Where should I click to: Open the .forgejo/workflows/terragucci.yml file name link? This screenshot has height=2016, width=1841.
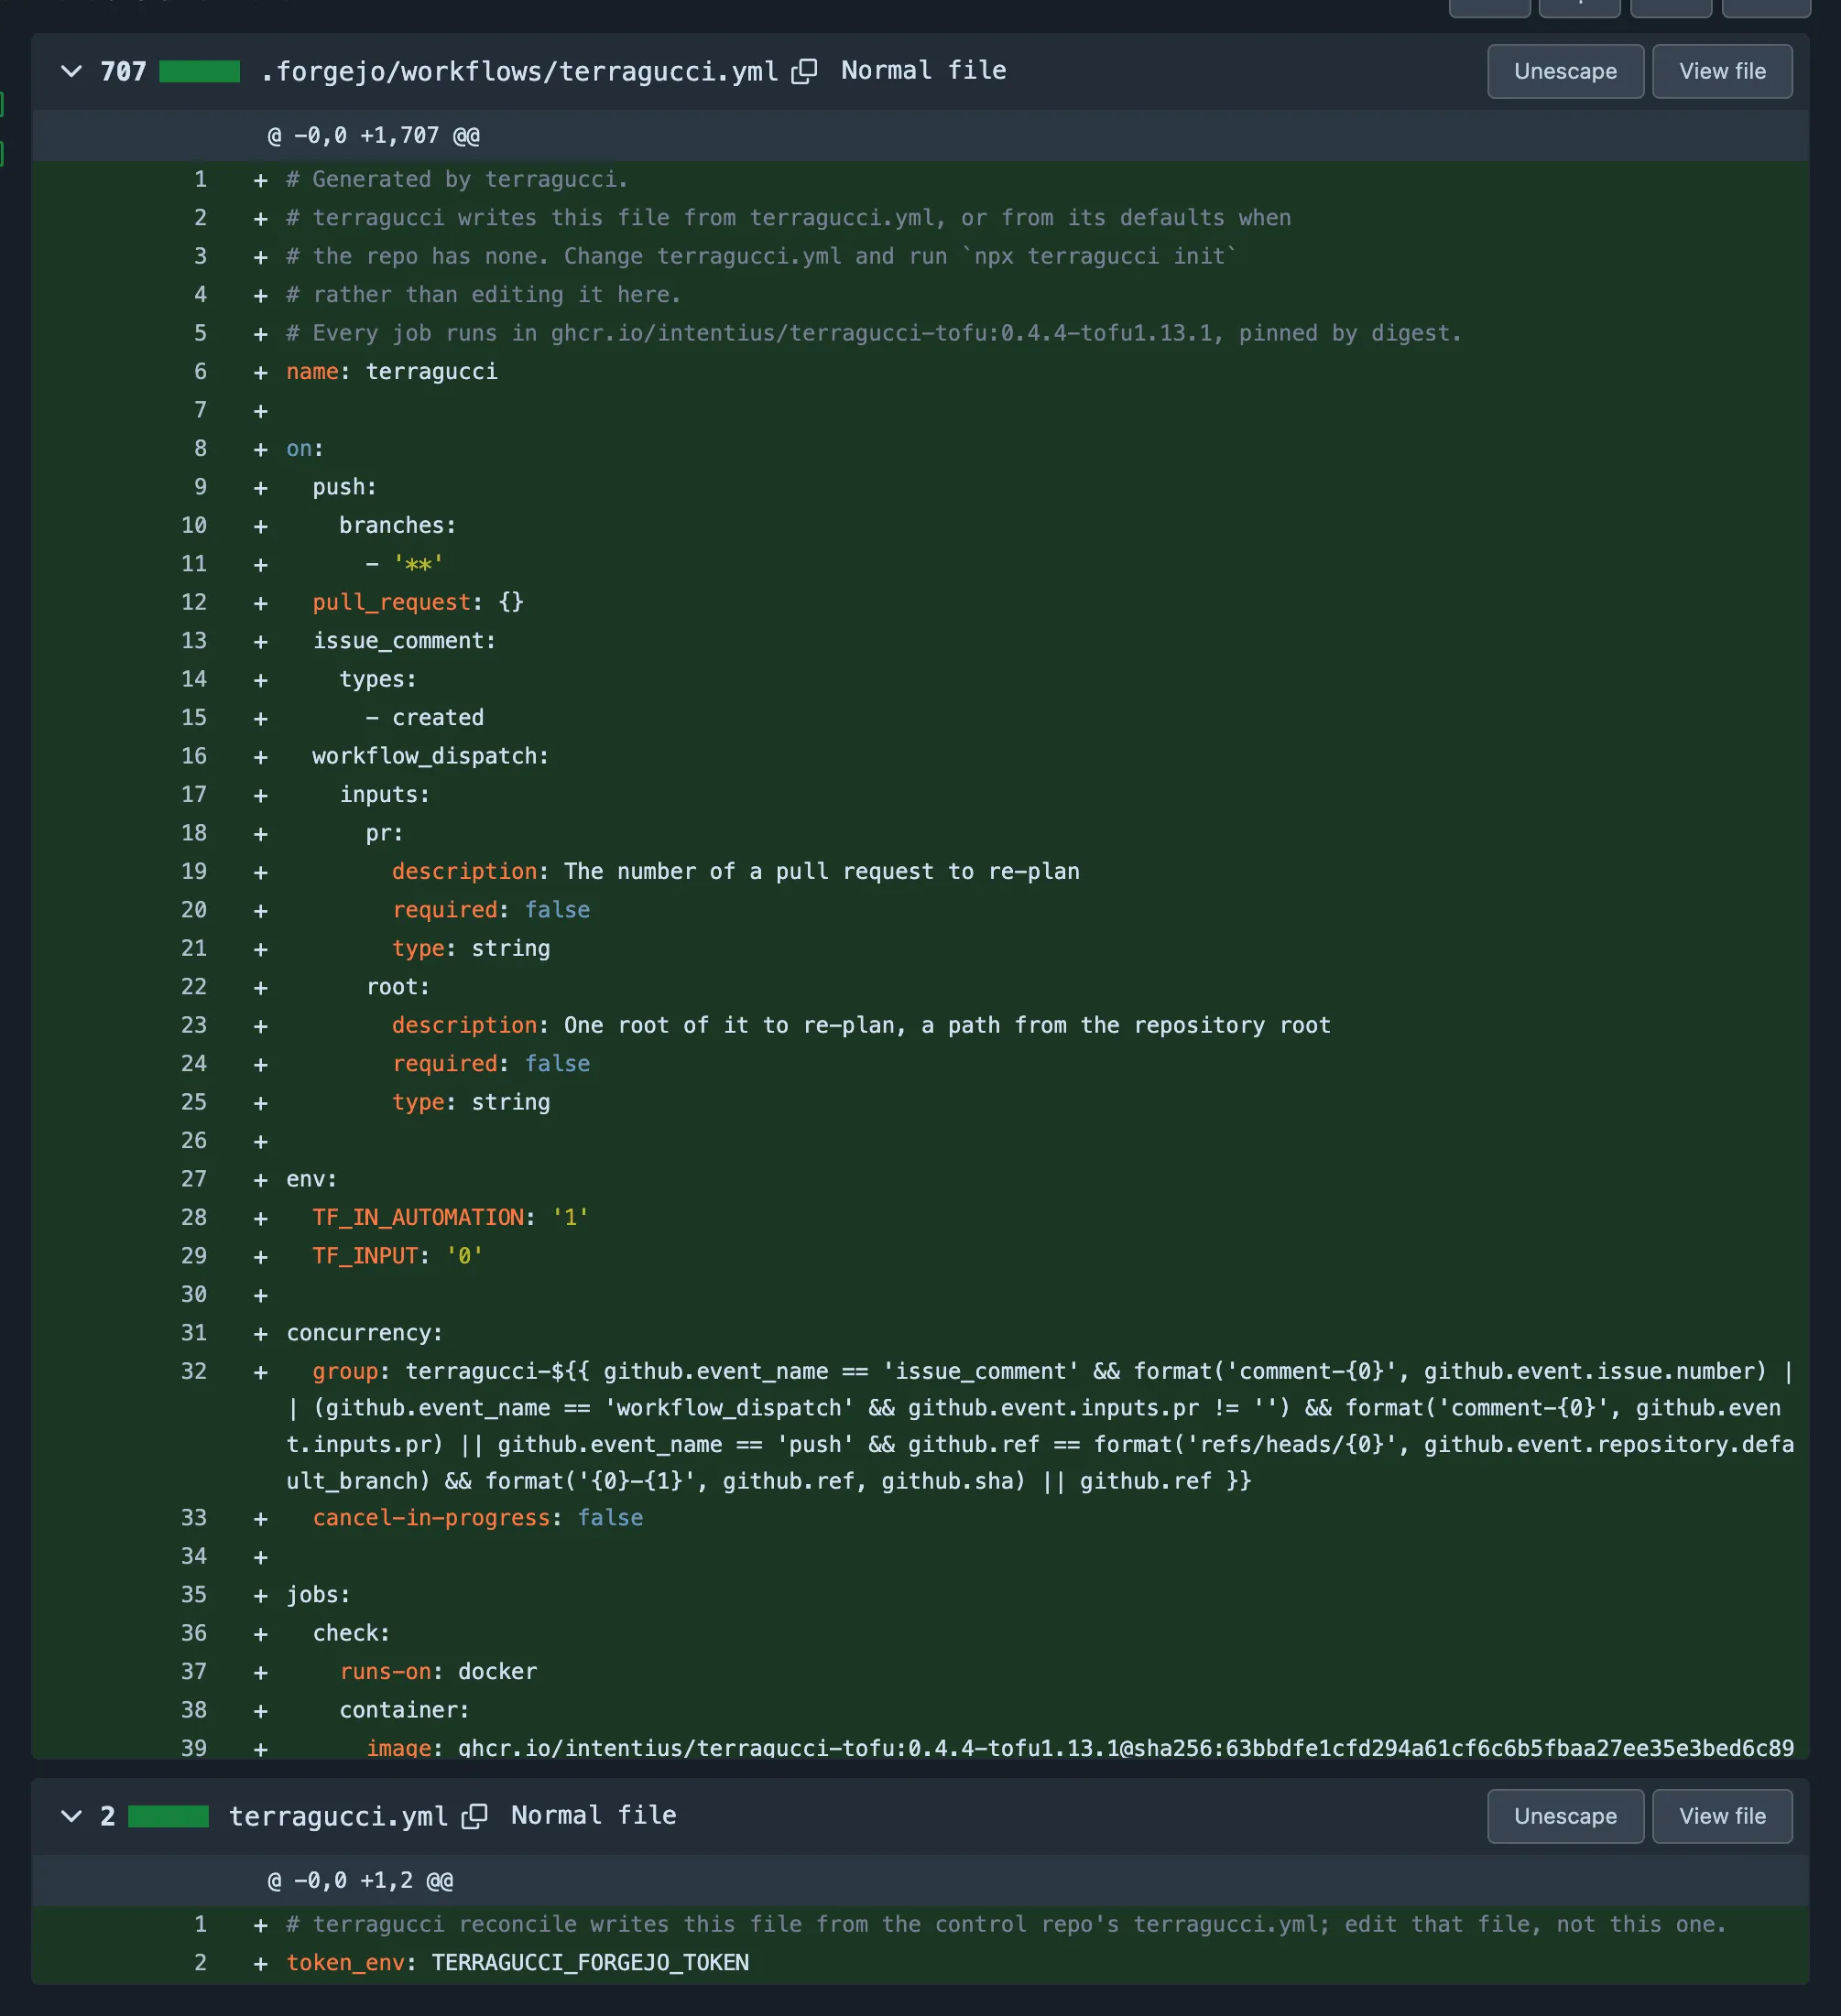click(x=519, y=71)
